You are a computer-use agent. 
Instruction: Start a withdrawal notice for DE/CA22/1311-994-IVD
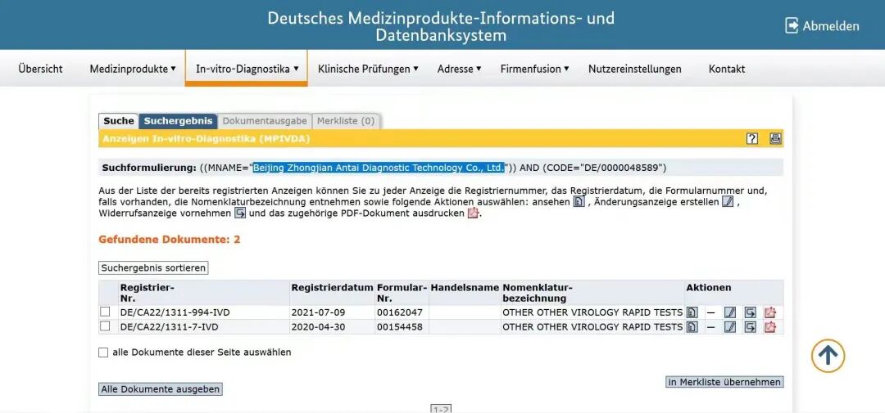750,312
